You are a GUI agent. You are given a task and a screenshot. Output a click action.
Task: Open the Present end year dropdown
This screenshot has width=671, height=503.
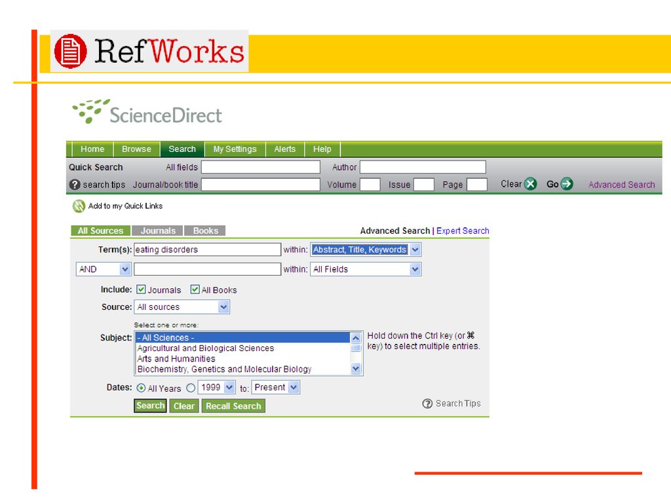click(276, 388)
